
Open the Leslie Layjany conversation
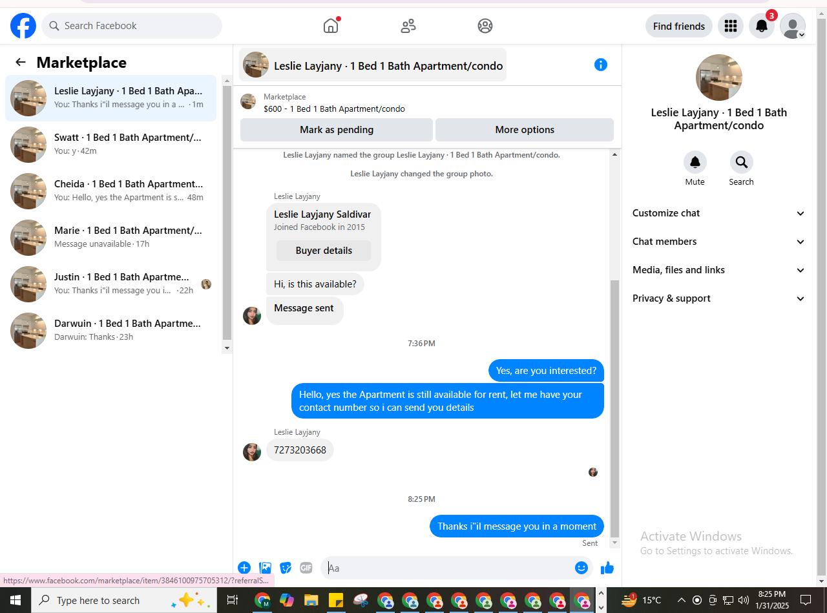coord(111,98)
